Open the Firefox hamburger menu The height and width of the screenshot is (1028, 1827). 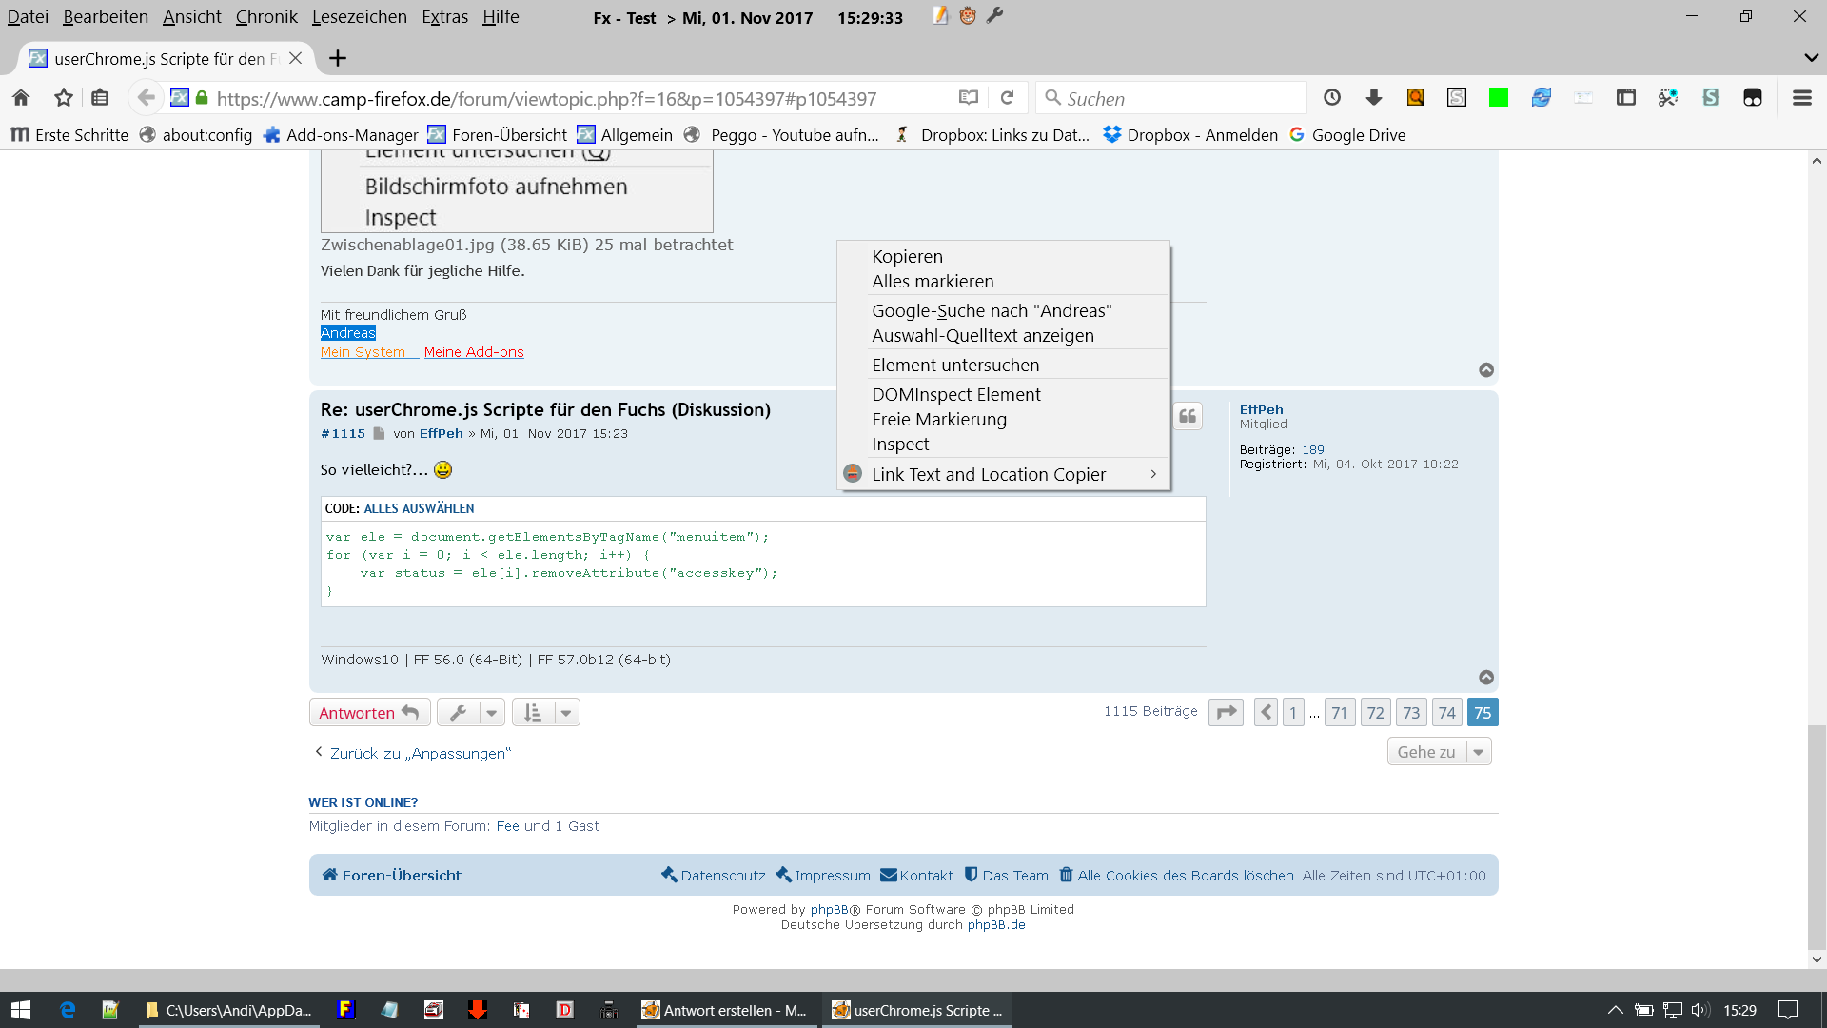1801,98
